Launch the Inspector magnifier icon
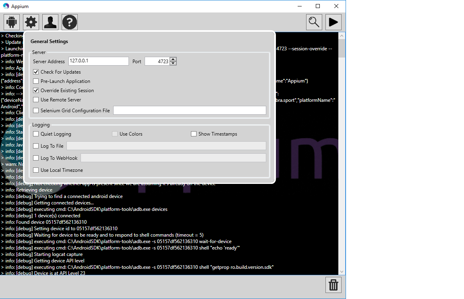The width and height of the screenshot is (464, 299). point(314,22)
